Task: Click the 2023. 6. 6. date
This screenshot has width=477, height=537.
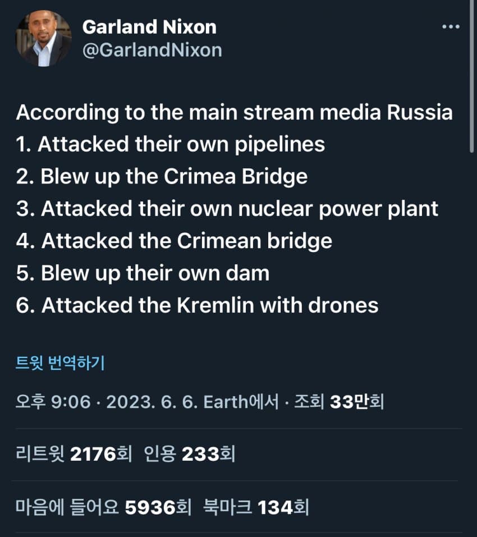Action: [x=150, y=402]
